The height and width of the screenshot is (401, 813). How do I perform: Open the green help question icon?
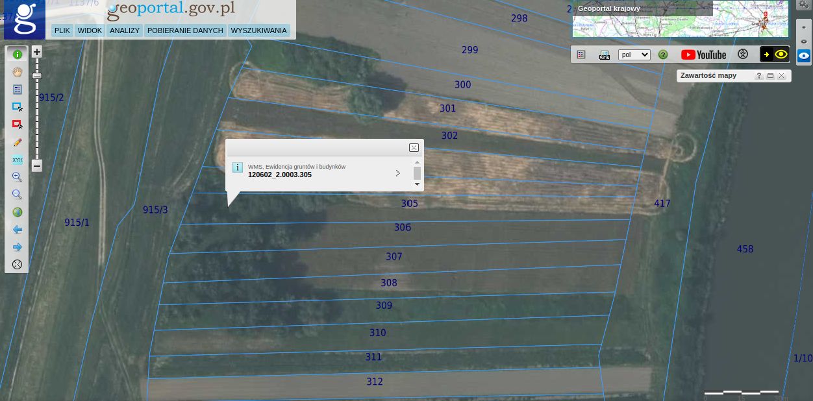[663, 55]
